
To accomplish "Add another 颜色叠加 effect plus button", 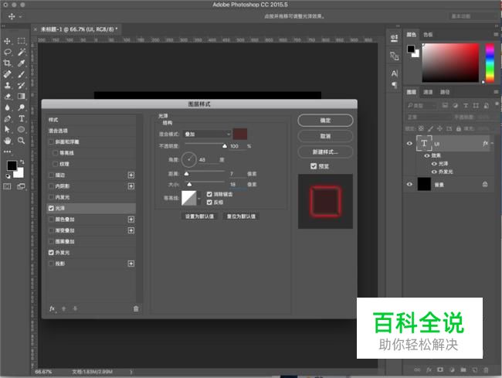I will (131, 220).
